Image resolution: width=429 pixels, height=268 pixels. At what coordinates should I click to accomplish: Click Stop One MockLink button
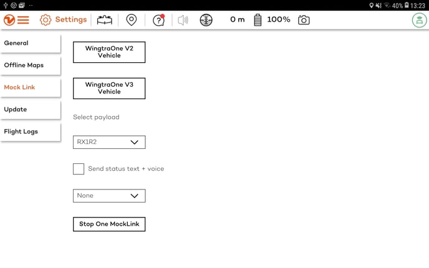tap(109, 224)
